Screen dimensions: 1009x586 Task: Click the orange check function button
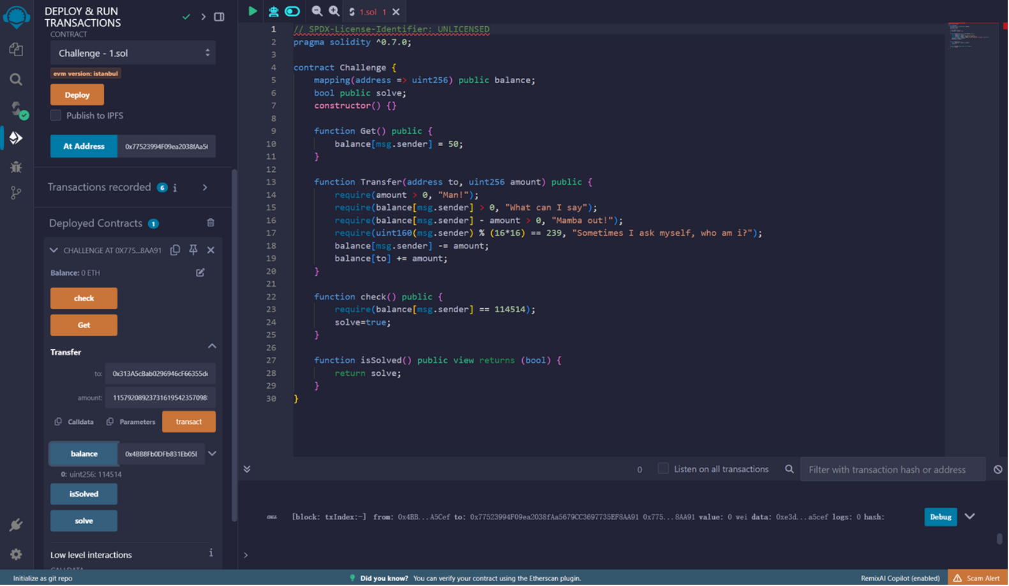pyautogui.click(x=84, y=299)
